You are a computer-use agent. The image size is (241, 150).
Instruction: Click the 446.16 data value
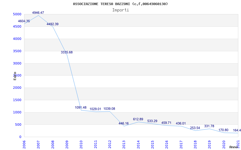point(124,123)
